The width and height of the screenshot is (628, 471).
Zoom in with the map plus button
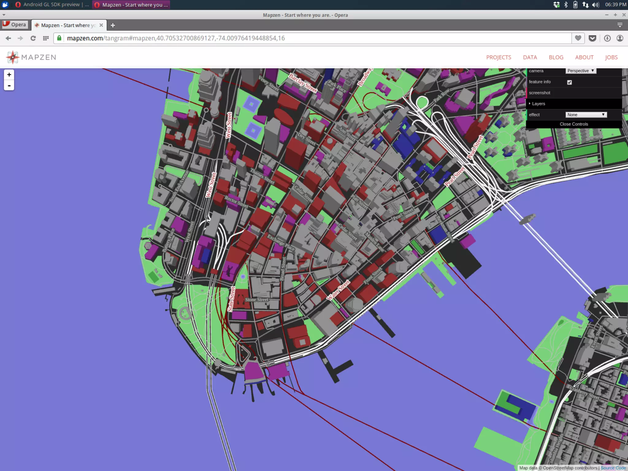(x=9, y=75)
